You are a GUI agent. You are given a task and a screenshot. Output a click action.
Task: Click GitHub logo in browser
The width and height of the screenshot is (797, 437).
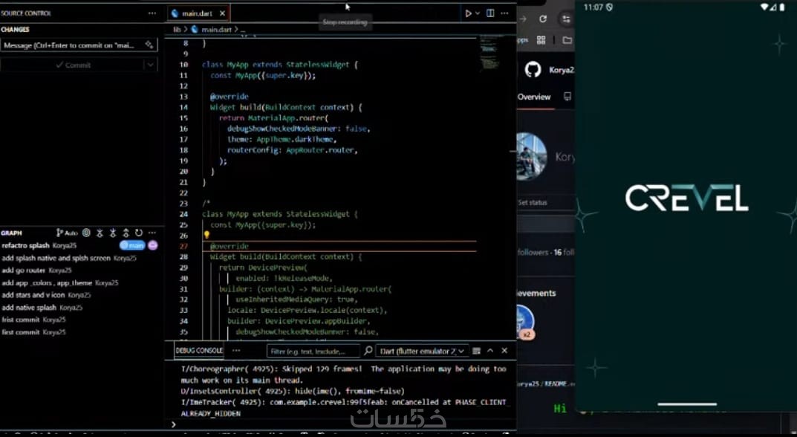pos(533,70)
